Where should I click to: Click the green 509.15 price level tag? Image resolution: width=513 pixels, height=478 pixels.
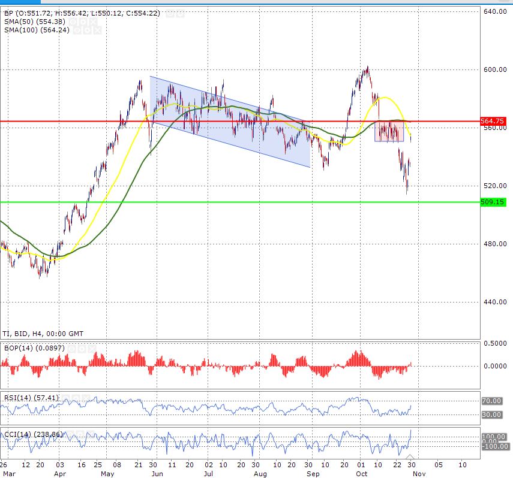(493, 202)
